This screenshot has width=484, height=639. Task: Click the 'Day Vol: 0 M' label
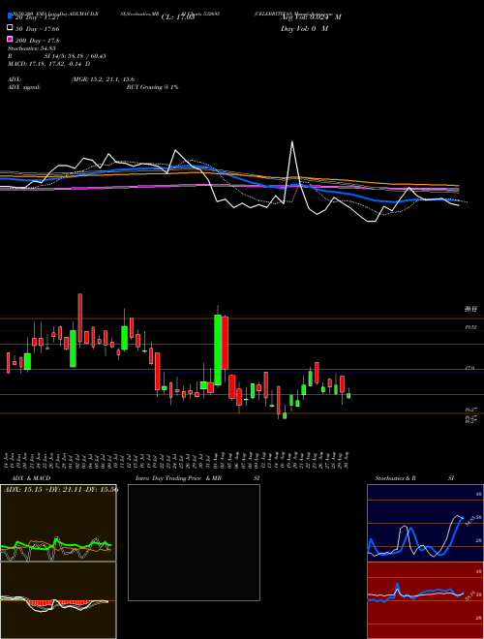304,29
